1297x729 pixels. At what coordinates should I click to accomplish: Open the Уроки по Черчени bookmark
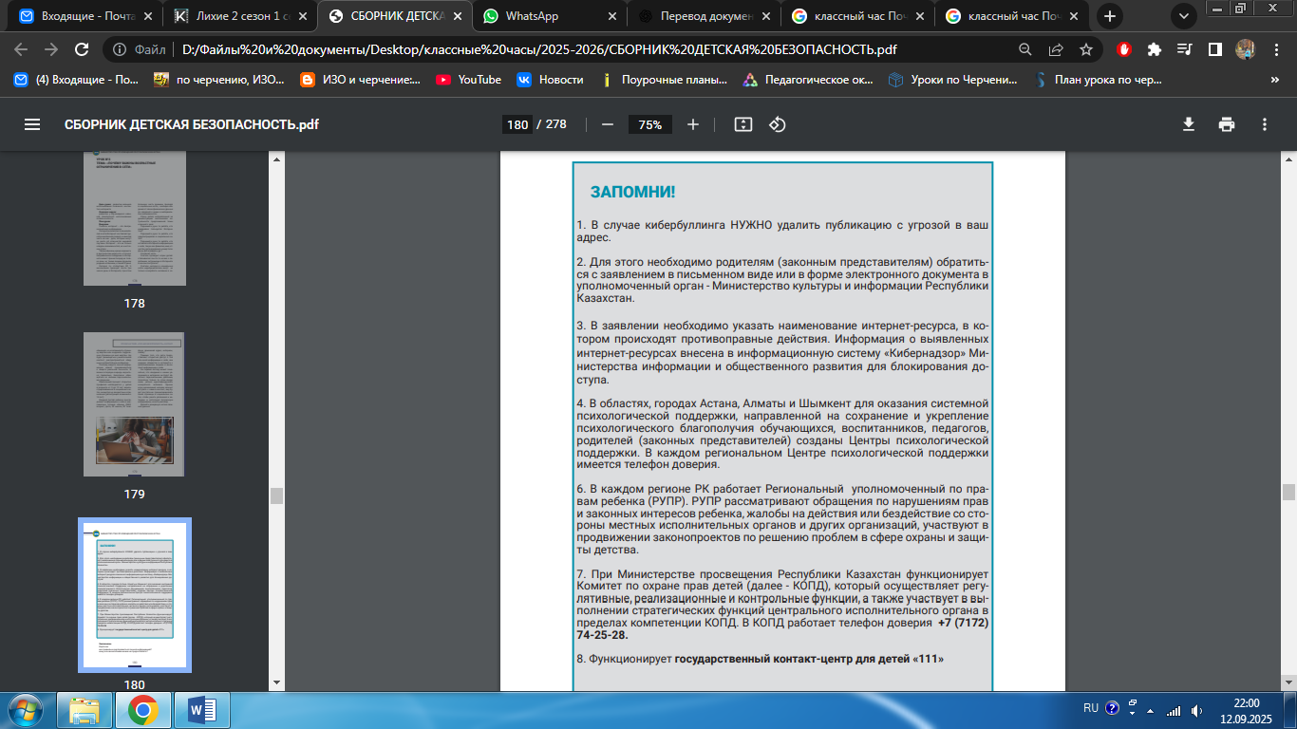(x=953, y=80)
